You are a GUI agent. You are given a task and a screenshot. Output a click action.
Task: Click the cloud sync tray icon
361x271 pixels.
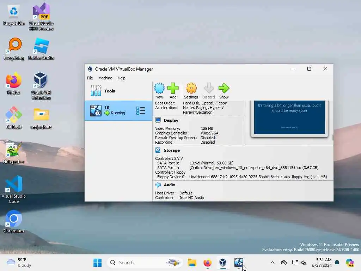pyautogui.click(x=284, y=263)
